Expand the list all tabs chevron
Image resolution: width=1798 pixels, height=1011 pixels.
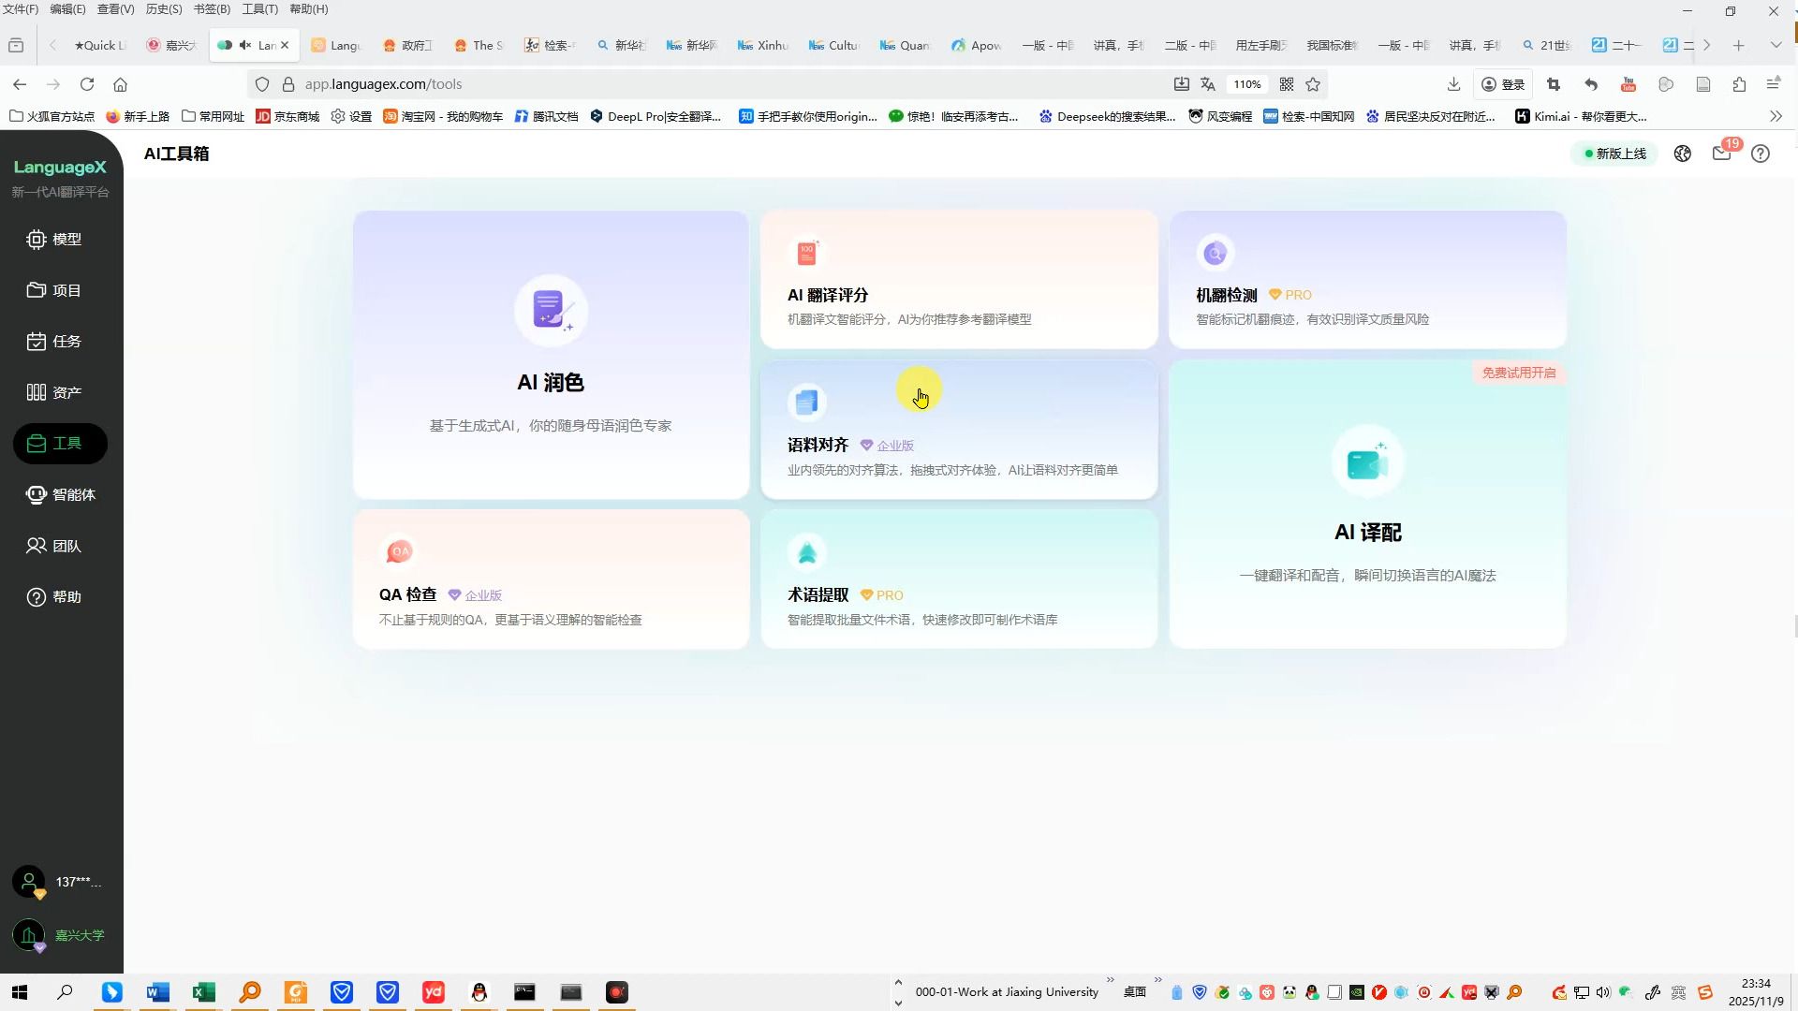[x=1776, y=45]
